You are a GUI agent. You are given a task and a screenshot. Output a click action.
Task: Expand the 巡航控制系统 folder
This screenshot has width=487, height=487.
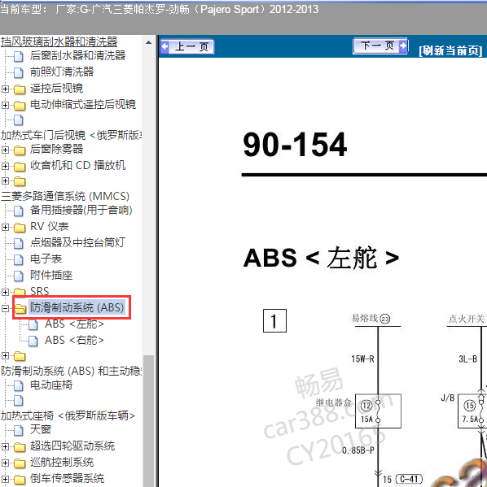tap(5, 463)
